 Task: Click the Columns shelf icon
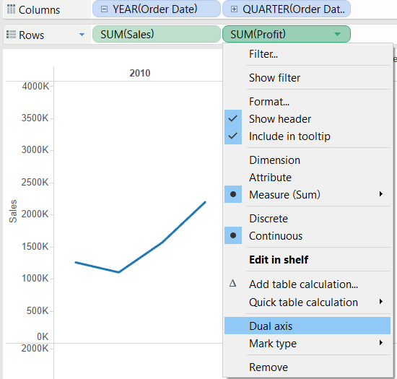tap(11, 9)
